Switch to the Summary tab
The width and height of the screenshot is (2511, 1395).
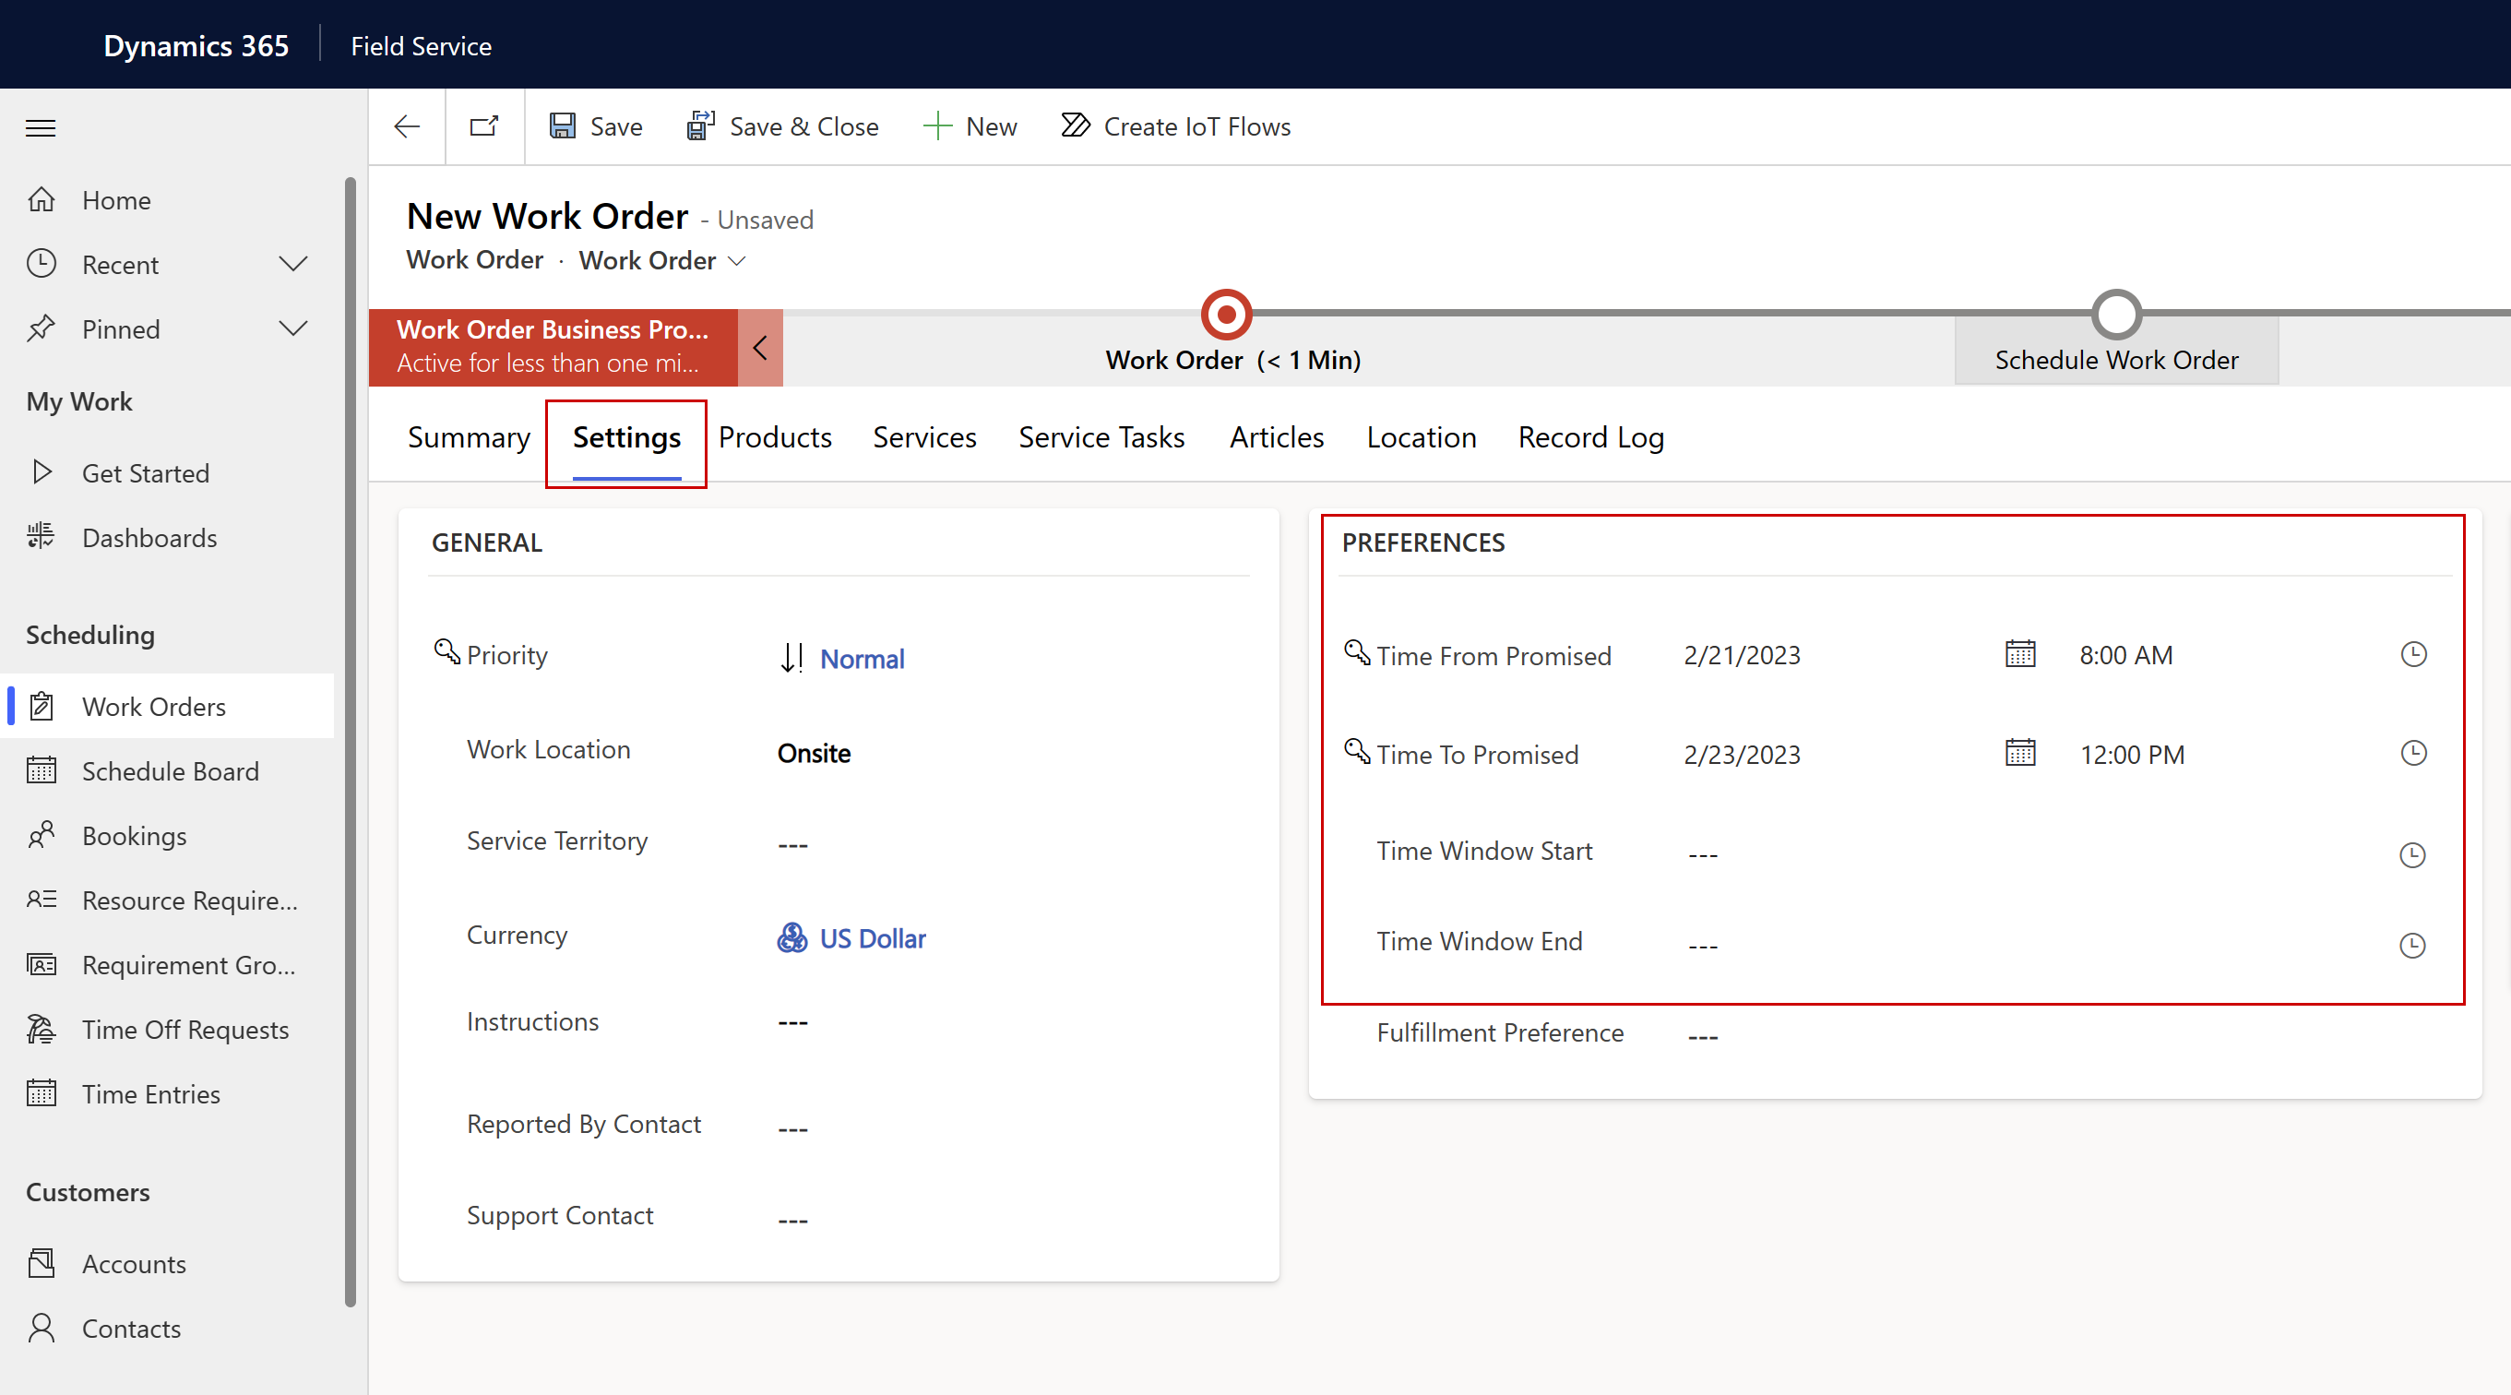pyautogui.click(x=469, y=436)
